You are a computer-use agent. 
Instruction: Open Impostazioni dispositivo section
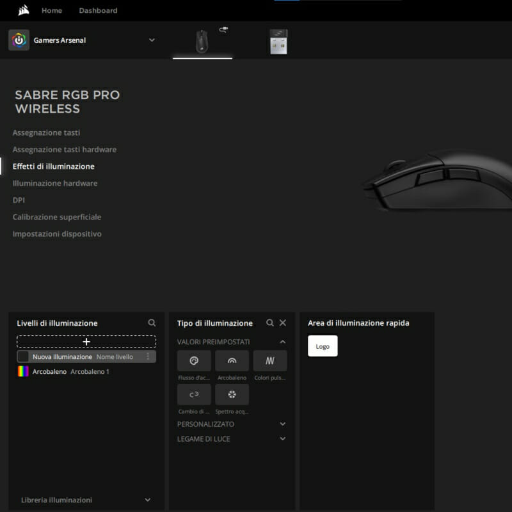point(57,234)
